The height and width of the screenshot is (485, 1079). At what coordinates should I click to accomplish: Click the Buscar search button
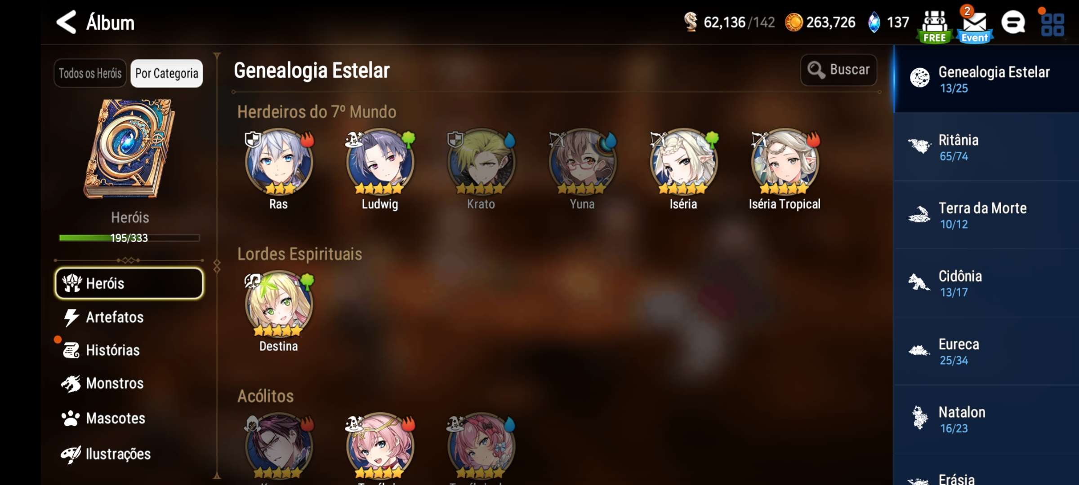838,70
